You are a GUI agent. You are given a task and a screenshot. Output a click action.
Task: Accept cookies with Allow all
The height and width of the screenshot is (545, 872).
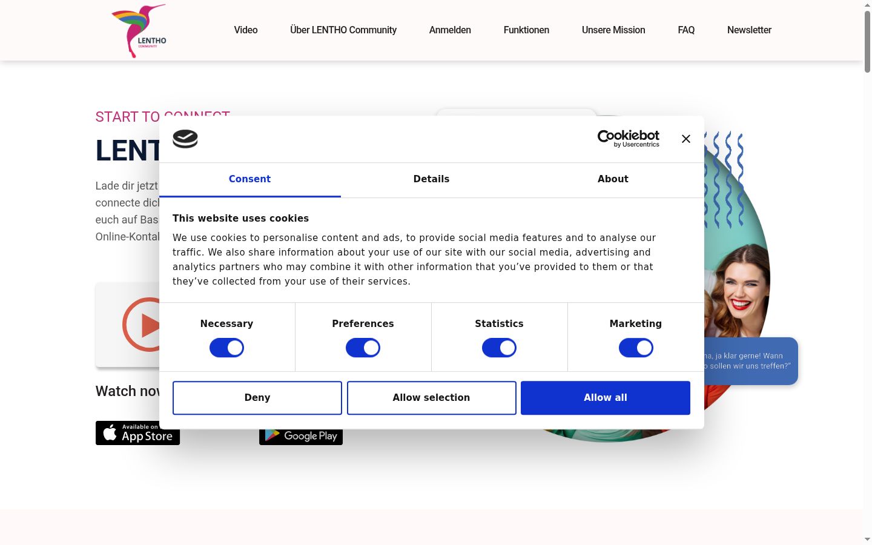[x=606, y=398]
